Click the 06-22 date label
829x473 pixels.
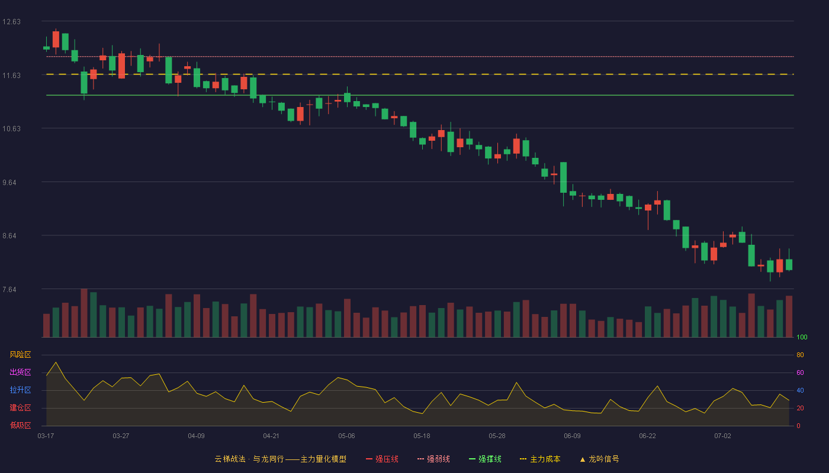pos(647,436)
